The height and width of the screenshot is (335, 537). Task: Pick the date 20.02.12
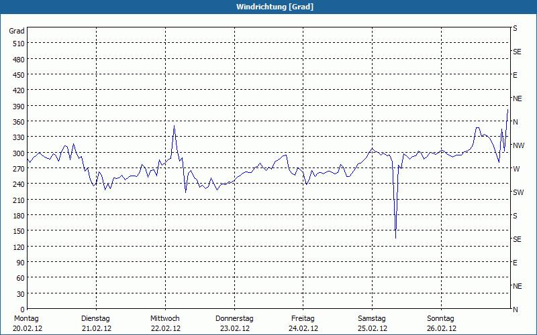tap(28, 328)
